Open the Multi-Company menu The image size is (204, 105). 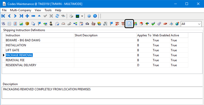click(x=20, y=10)
